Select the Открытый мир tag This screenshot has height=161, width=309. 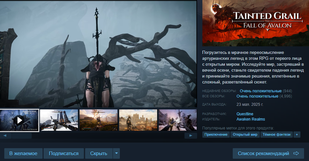[245, 134]
